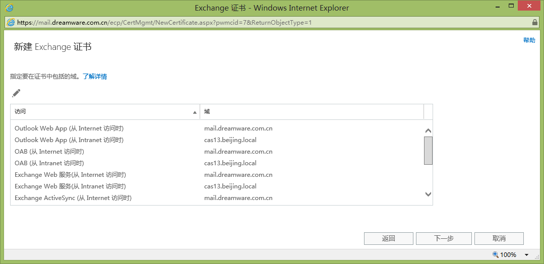Click the 域 column header
Image resolution: width=544 pixels, height=264 pixels.
[x=312, y=112]
